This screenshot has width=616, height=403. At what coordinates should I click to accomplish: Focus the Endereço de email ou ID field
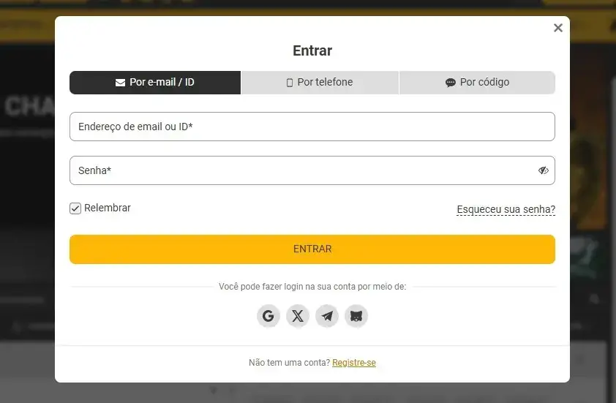pos(312,127)
